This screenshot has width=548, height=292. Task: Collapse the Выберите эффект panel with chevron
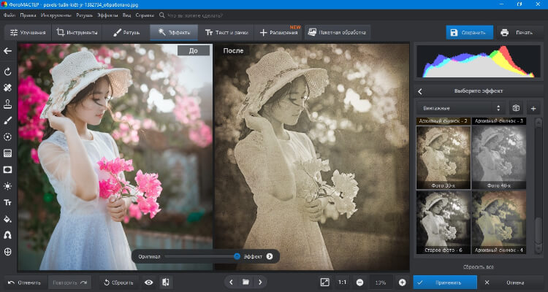click(420, 91)
